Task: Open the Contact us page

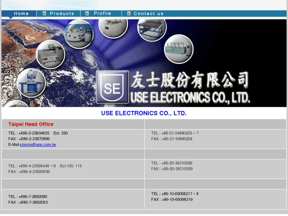Action: (149, 13)
